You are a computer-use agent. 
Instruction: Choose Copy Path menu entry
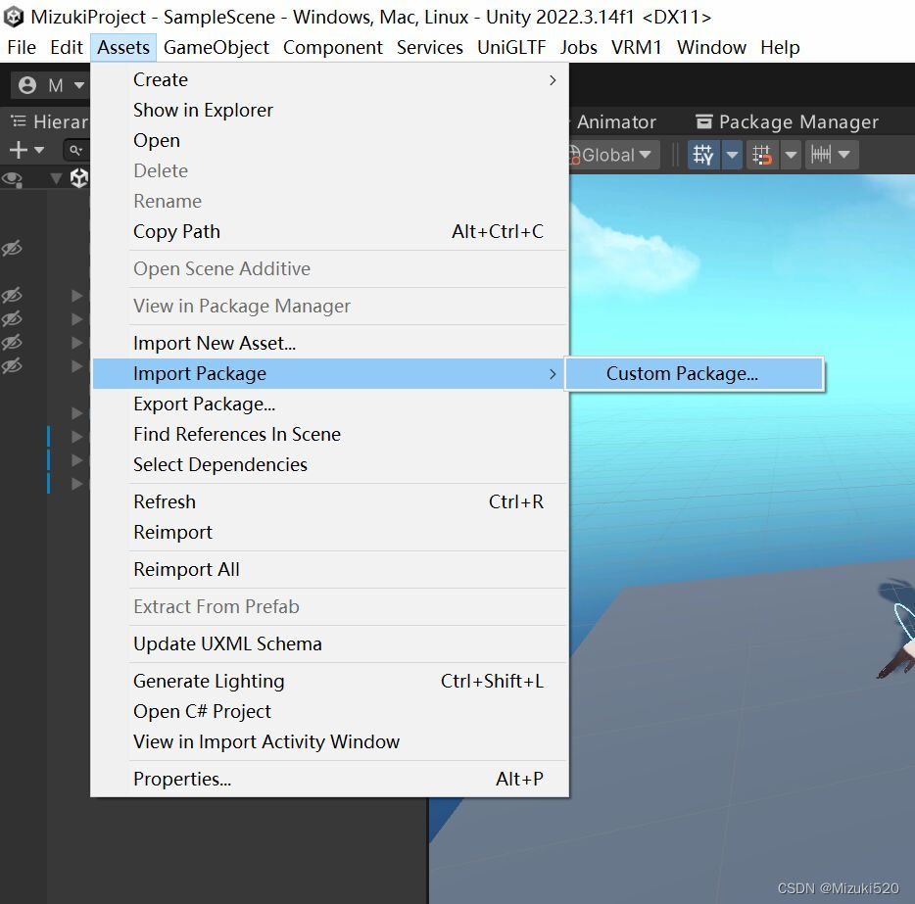tap(330, 231)
